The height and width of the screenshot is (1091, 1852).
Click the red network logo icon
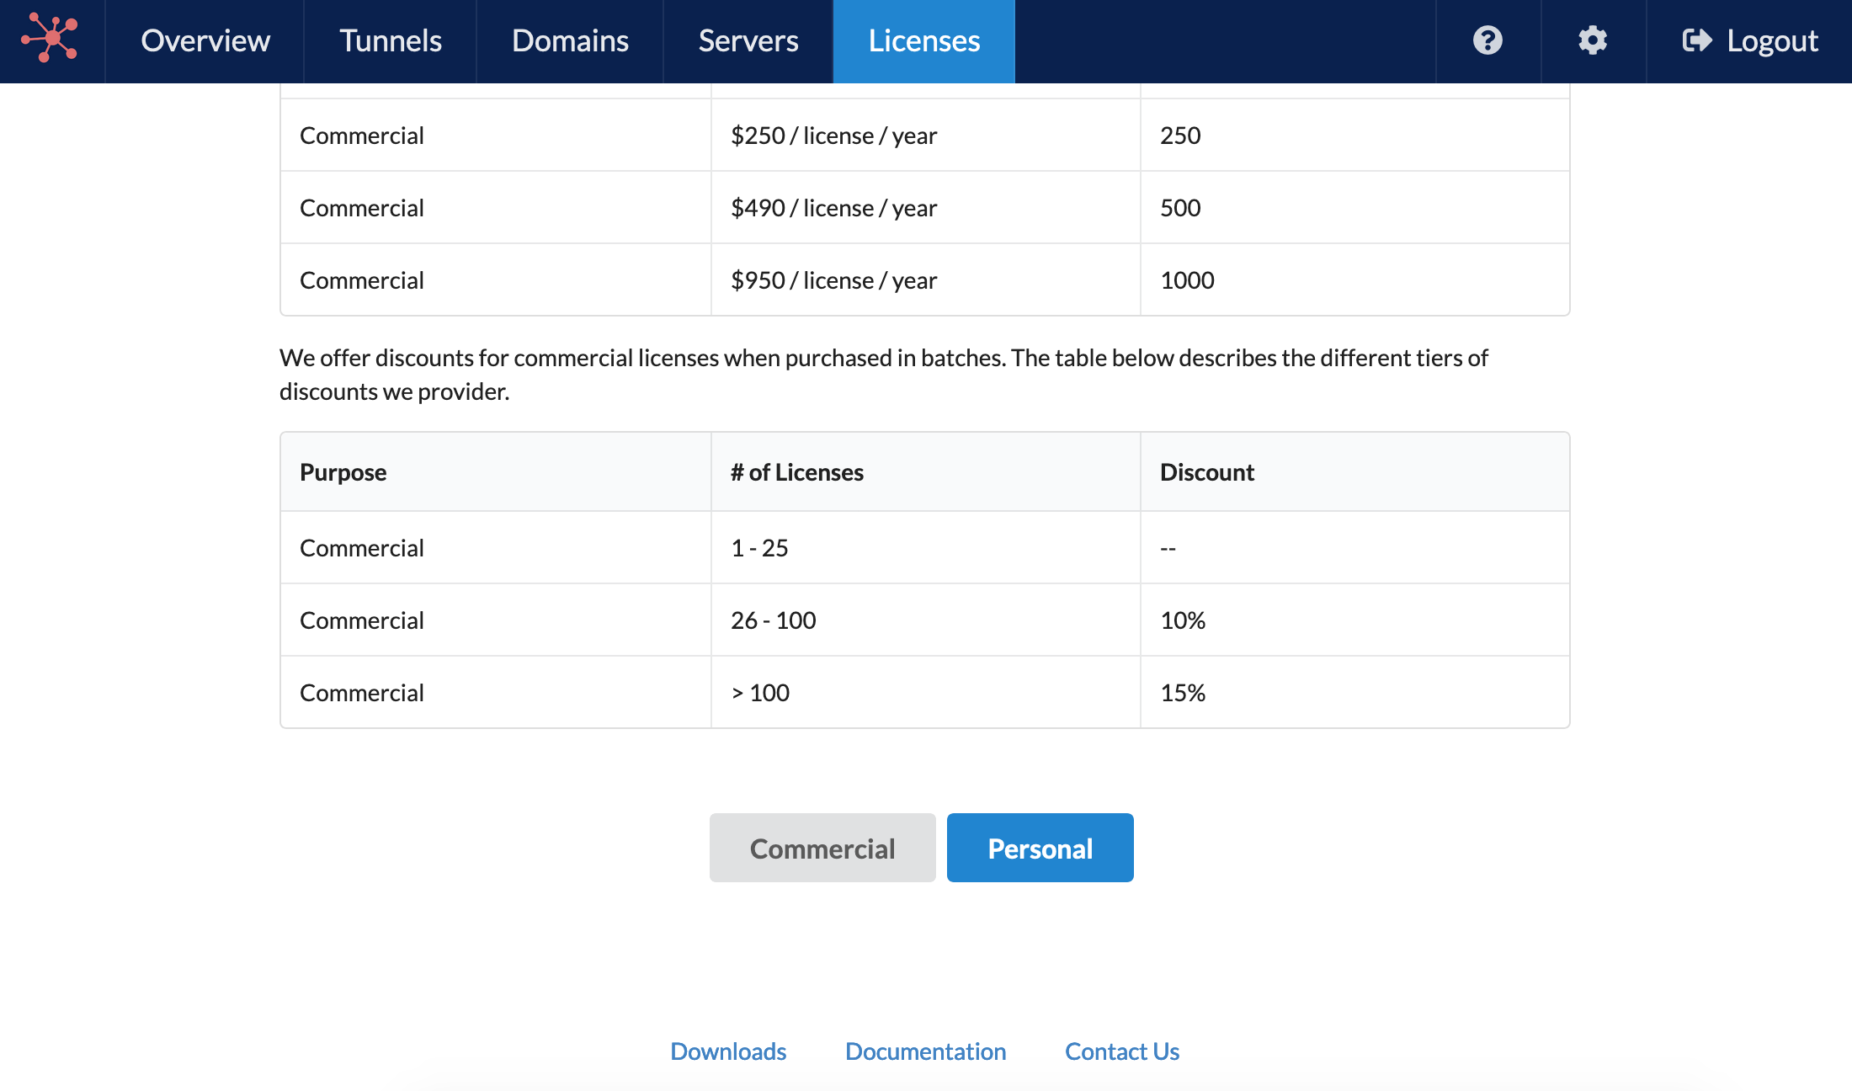point(51,39)
